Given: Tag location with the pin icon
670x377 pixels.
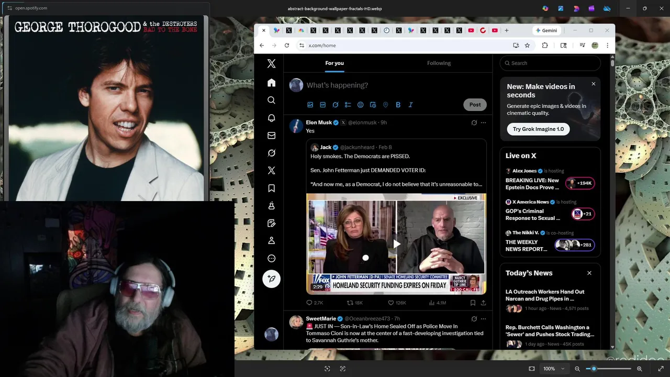Looking at the screenshot, I should (x=385, y=105).
